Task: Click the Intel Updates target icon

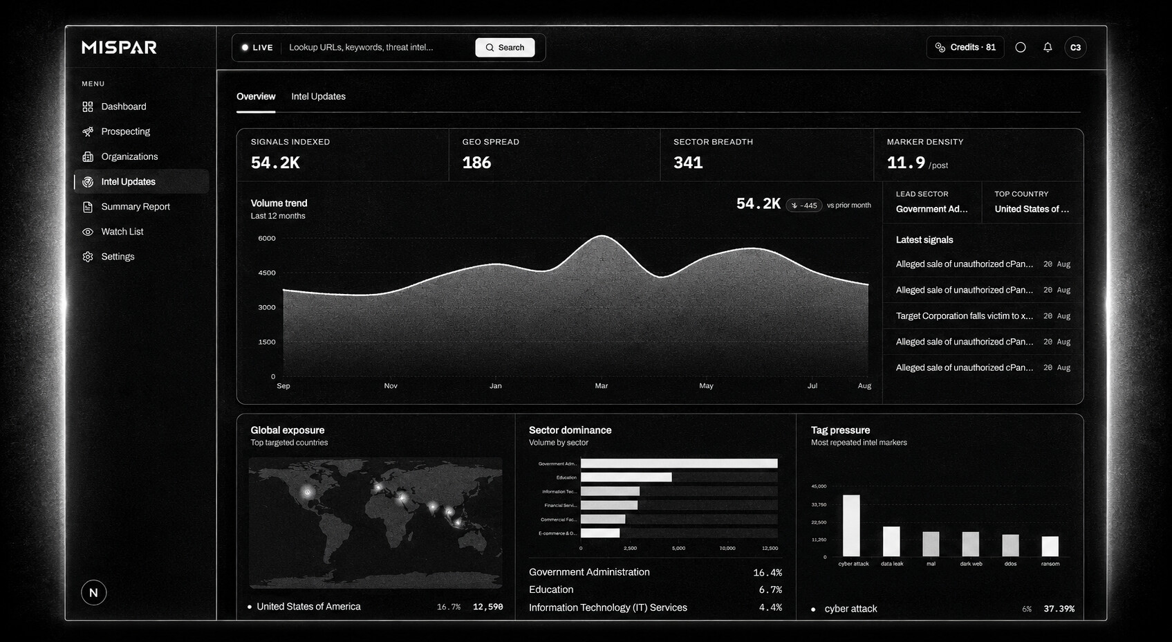Action: pos(88,182)
